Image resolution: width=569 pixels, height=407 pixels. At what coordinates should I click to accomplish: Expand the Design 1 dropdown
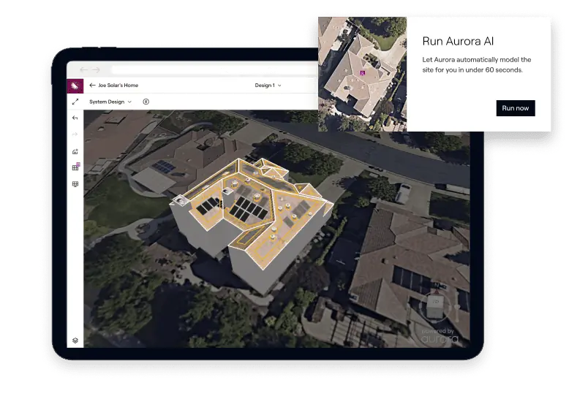[268, 85]
